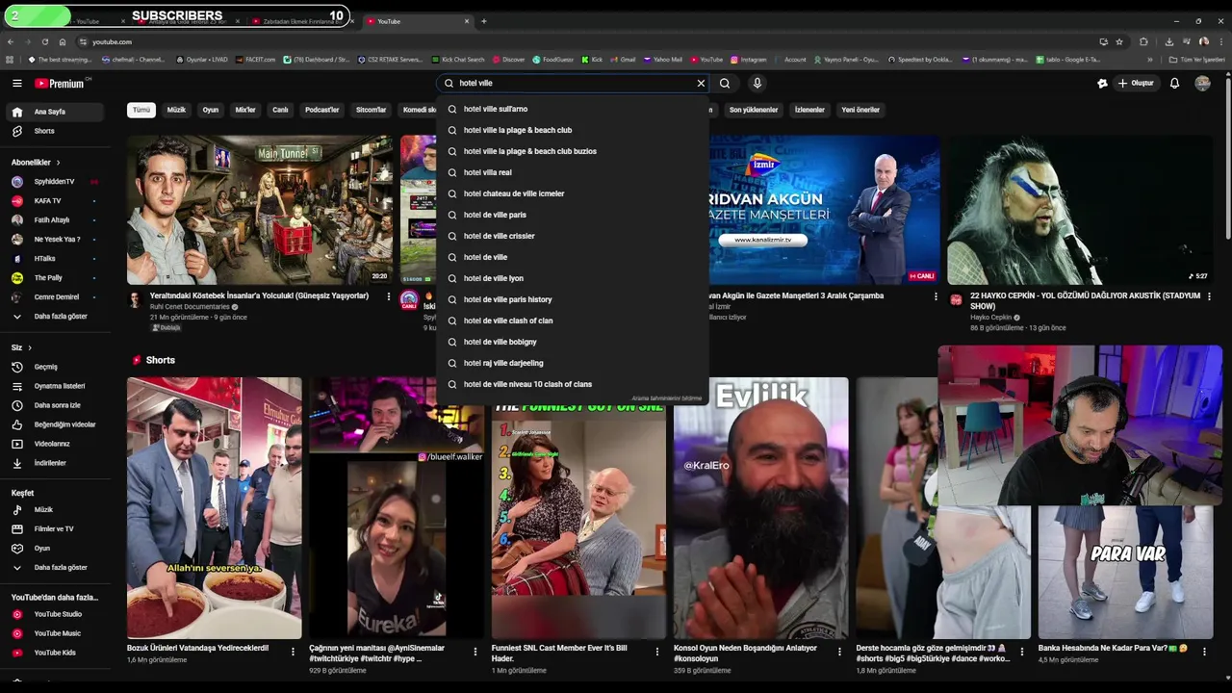Open options for Yeraltındaki Köstebek video

pos(389,296)
